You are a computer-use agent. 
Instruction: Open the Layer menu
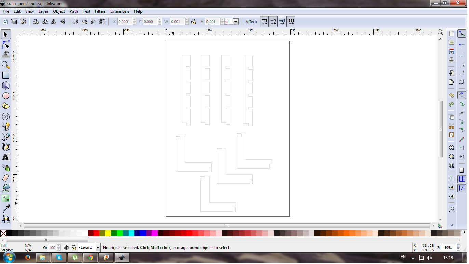tap(43, 11)
